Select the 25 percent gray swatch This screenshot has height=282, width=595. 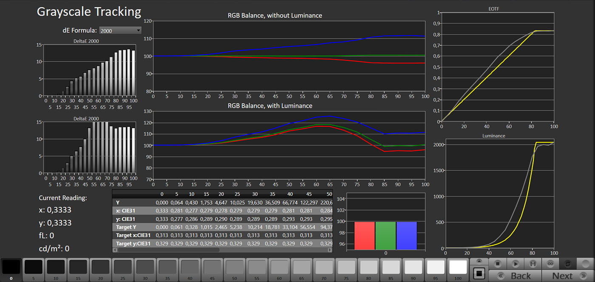(122, 267)
